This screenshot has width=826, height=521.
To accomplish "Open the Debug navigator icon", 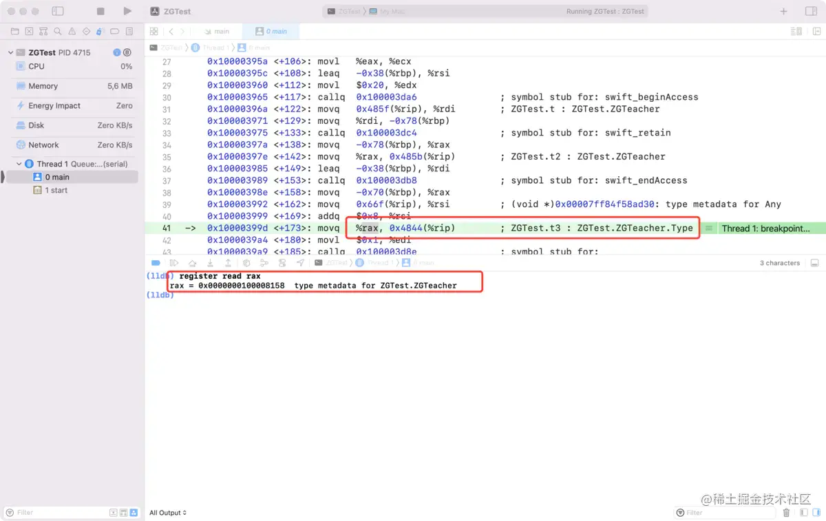I will pos(100,32).
